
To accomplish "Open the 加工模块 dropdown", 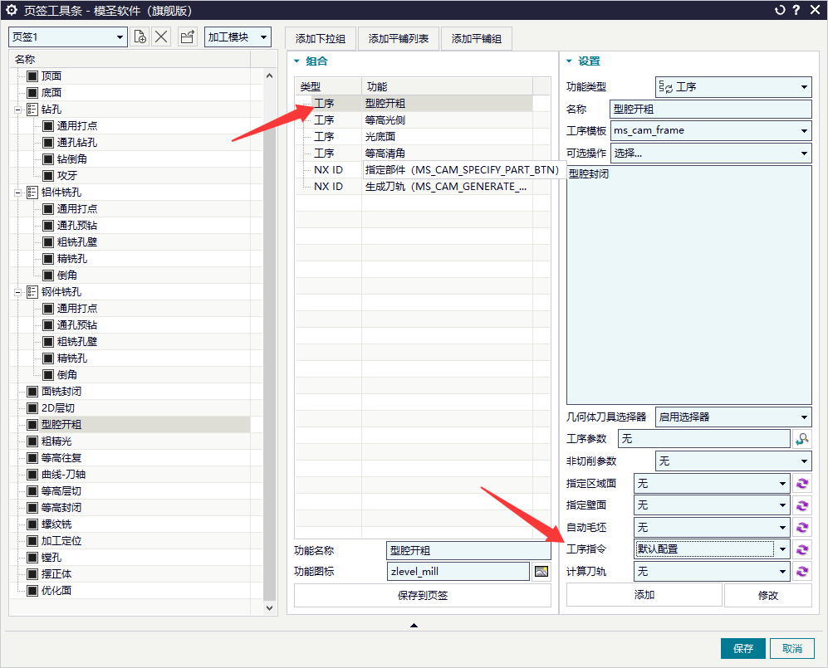I will tap(238, 37).
